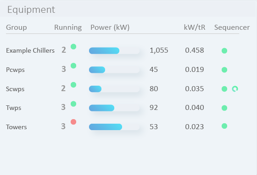The image size is (257, 175).
Task: Click the Example Chillers sequencer indicator
Action: point(224,51)
